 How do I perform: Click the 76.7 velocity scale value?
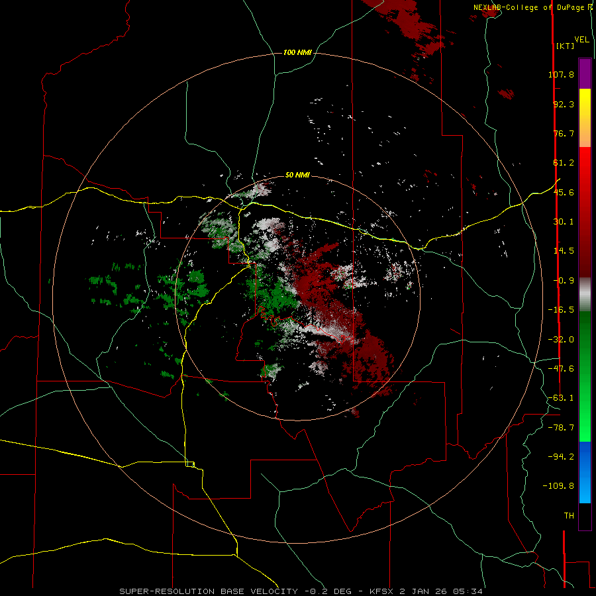tap(564, 133)
